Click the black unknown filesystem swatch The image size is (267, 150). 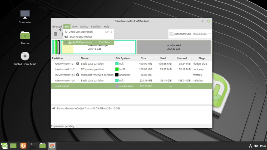(x=117, y=75)
